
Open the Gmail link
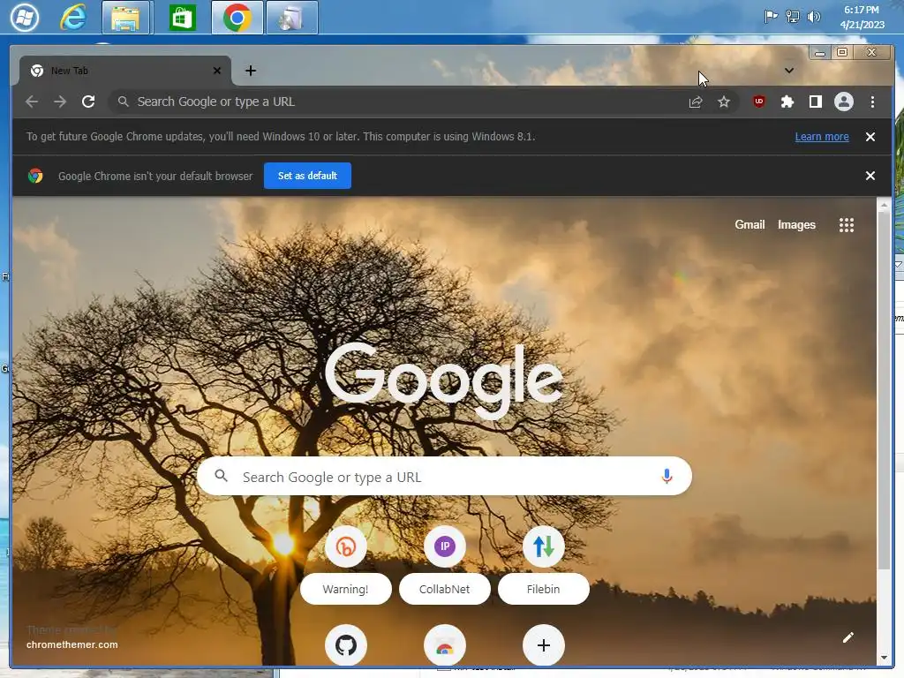(x=750, y=225)
